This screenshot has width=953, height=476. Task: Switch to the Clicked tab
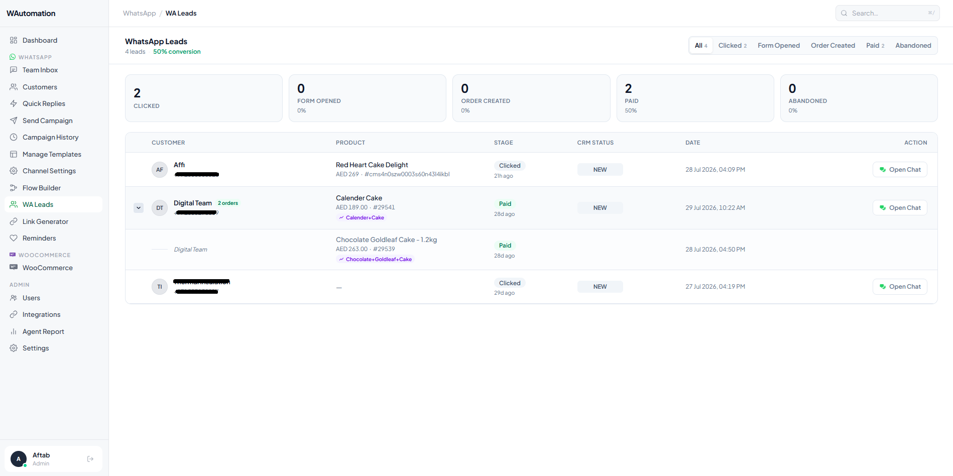(733, 46)
